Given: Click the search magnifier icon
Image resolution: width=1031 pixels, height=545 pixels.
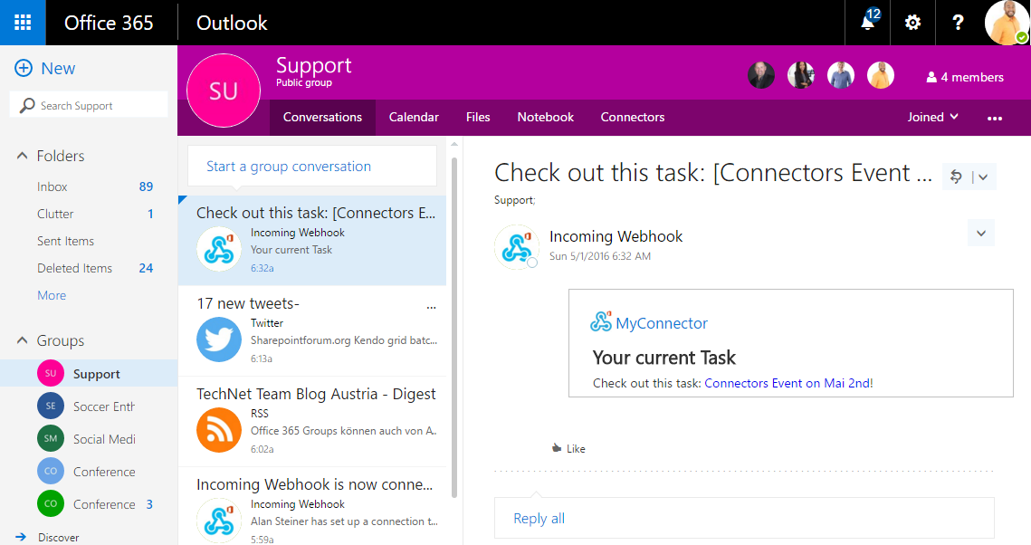Looking at the screenshot, I should (27, 105).
